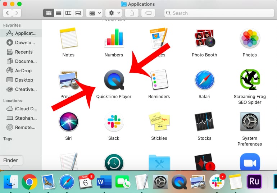The width and height of the screenshot is (277, 193).
Task: Open Creative Cloud Files in sidebar
Action: tap(21, 89)
